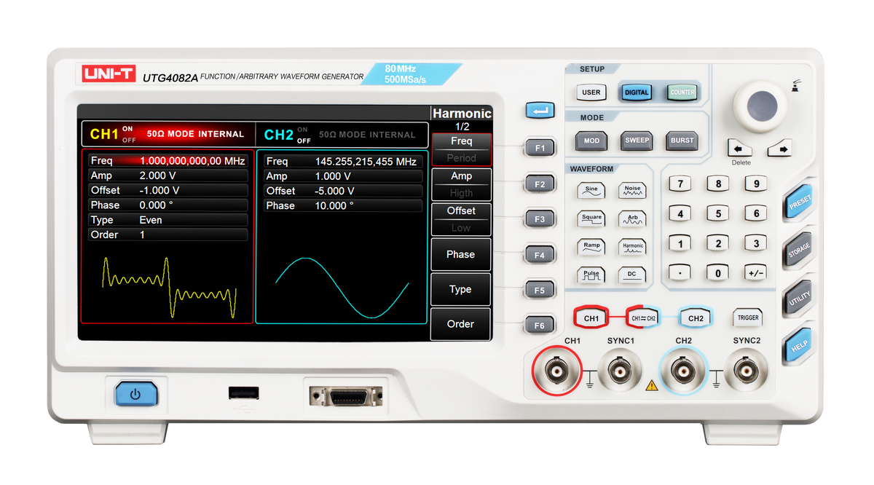Click the USER setup button
The height and width of the screenshot is (485, 874).
pos(591,92)
